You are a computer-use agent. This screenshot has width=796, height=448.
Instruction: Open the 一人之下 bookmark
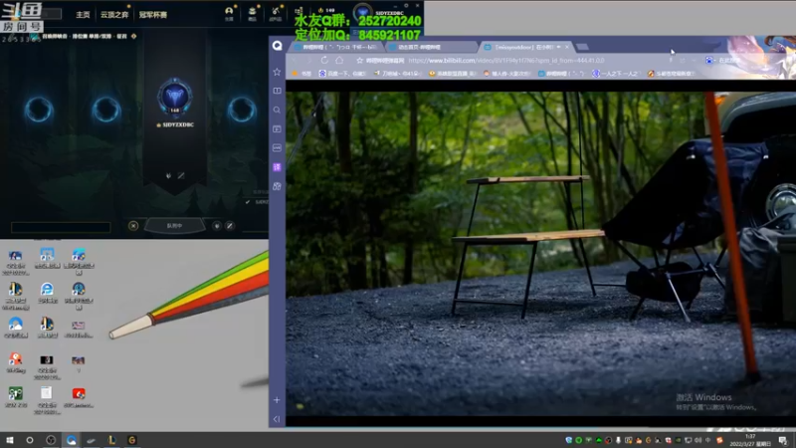tap(615, 74)
